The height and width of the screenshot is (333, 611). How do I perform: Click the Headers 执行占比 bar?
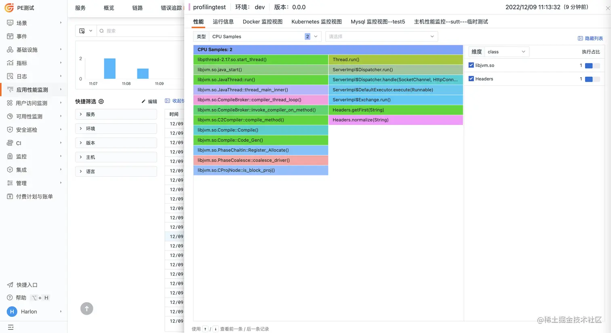[x=592, y=79]
